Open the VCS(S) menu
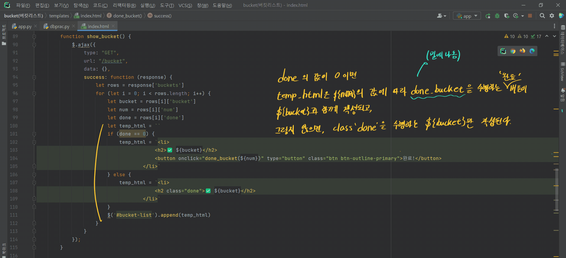This screenshot has height=258, width=566. coord(185,5)
